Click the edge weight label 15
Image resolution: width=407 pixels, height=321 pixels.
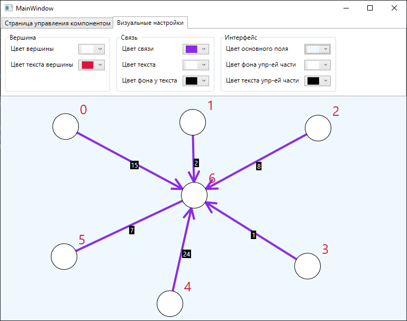(134, 165)
